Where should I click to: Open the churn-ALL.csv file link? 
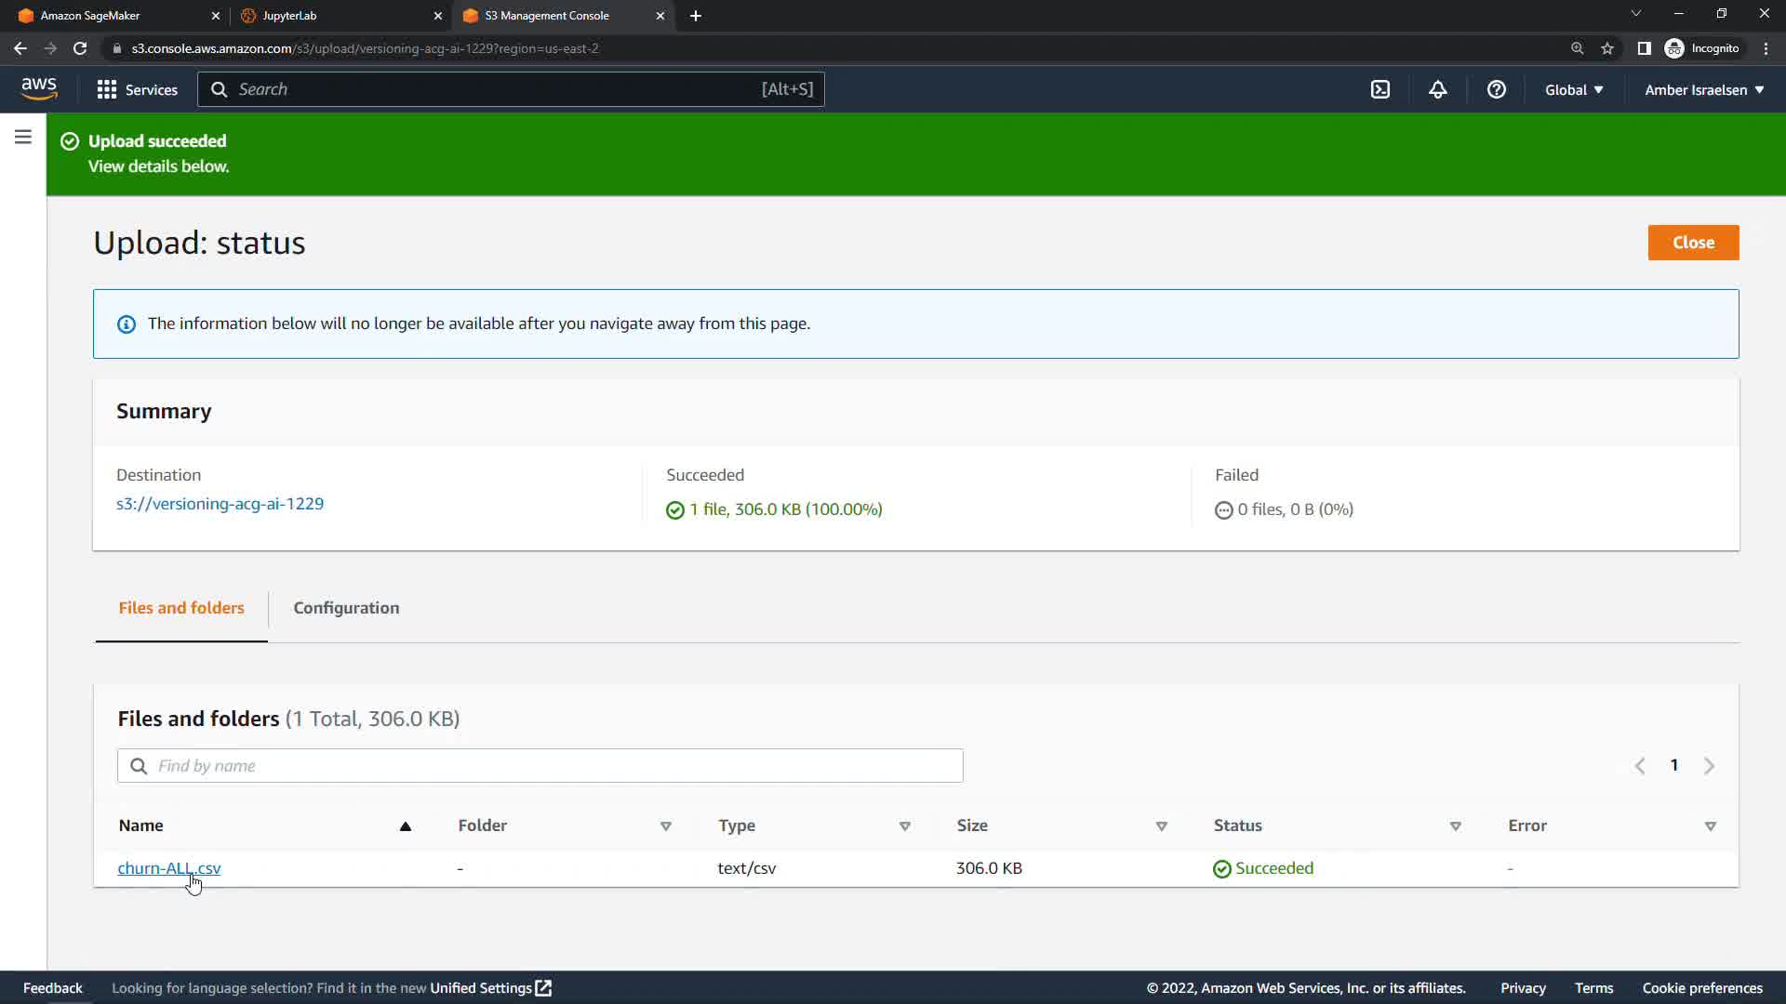[x=168, y=868]
